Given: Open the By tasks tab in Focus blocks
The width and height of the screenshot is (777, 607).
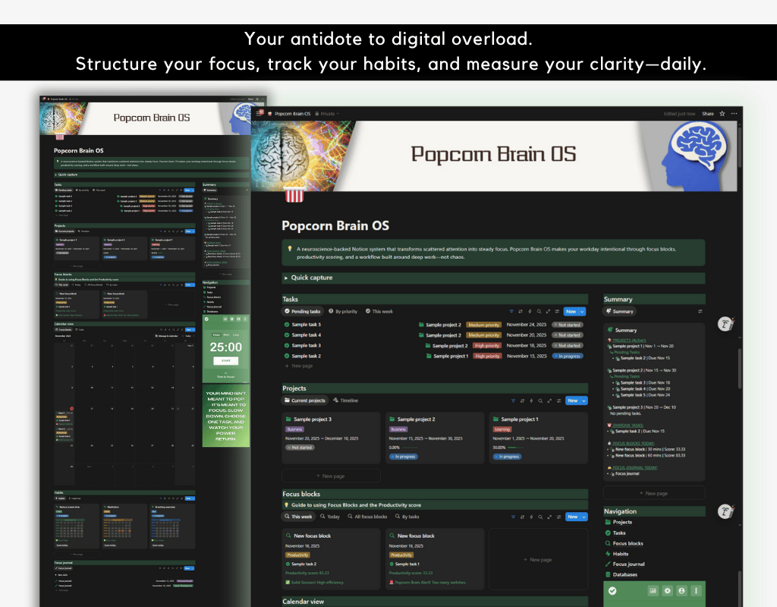Looking at the screenshot, I should click(x=407, y=516).
